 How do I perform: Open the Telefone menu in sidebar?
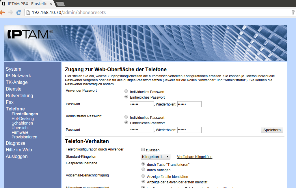(x=15, y=109)
